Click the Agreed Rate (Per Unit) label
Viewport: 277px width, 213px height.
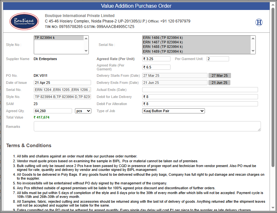coord(115,59)
